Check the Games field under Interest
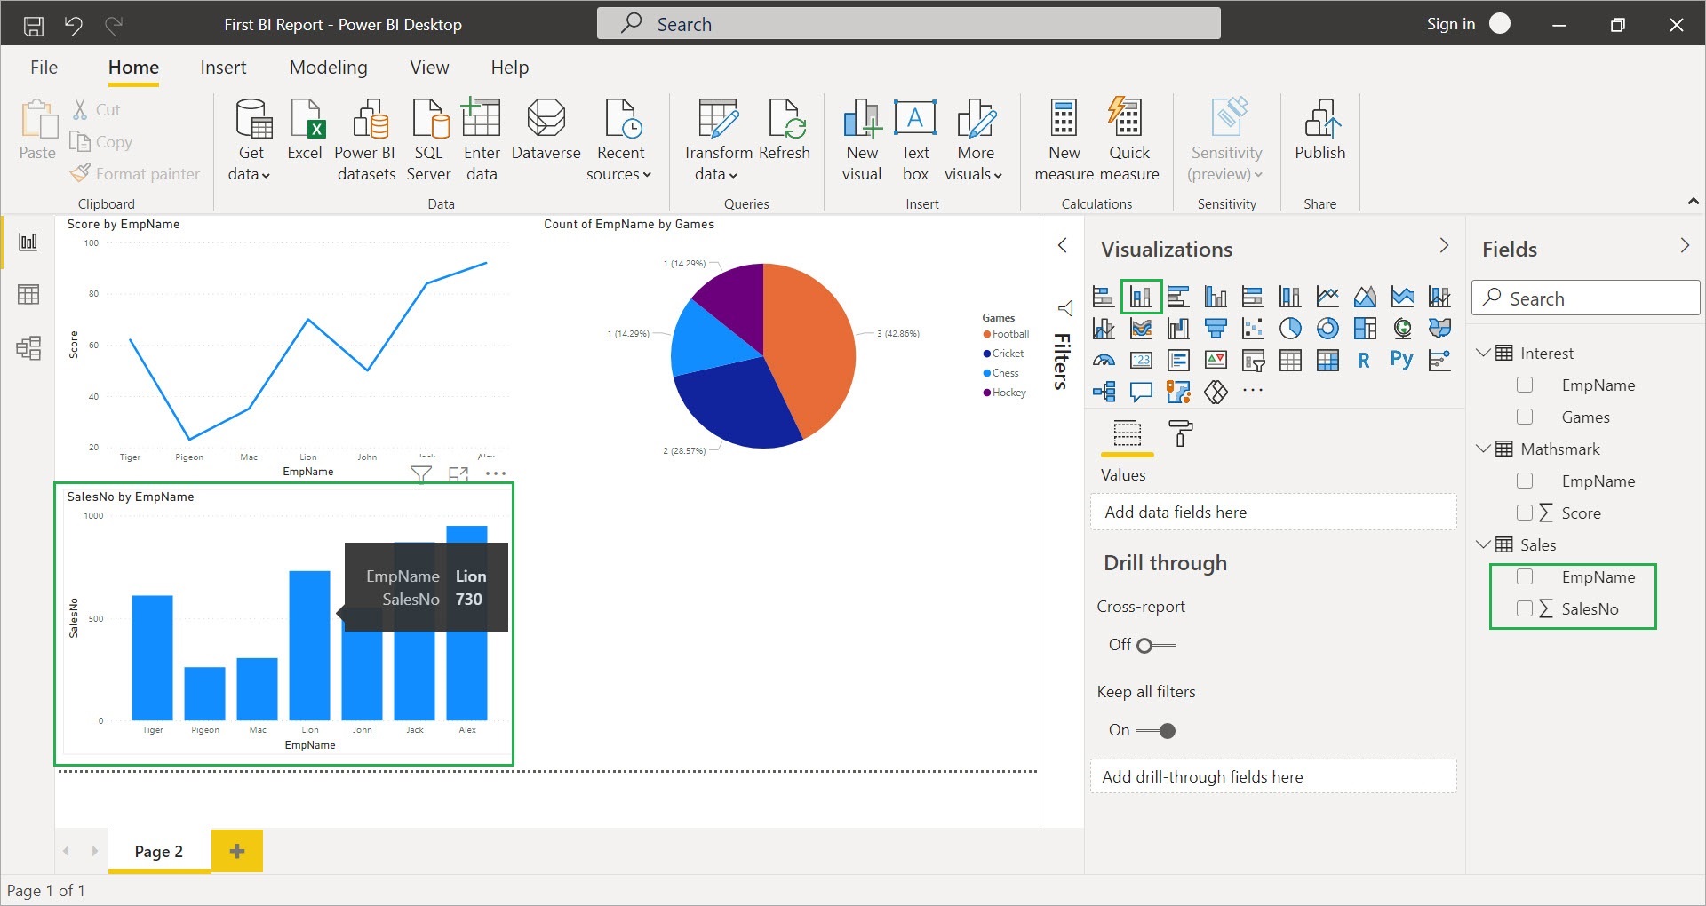Image resolution: width=1706 pixels, height=906 pixels. pos(1525,417)
